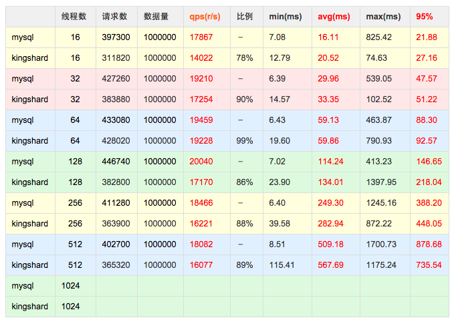Select max value 1700.73

(381, 244)
